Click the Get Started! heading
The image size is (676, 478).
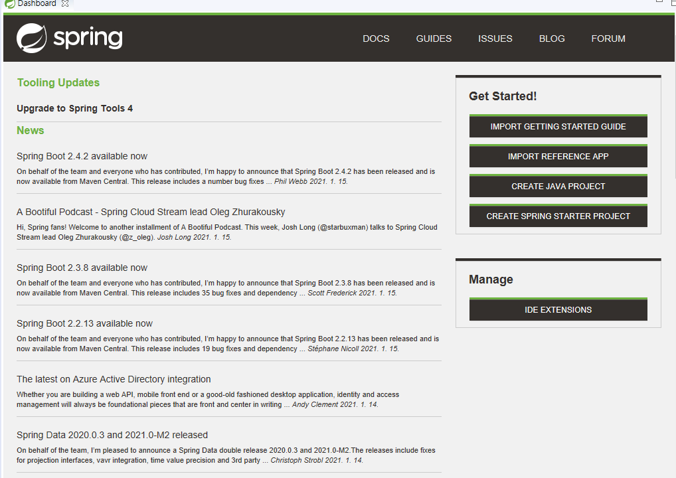point(503,96)
